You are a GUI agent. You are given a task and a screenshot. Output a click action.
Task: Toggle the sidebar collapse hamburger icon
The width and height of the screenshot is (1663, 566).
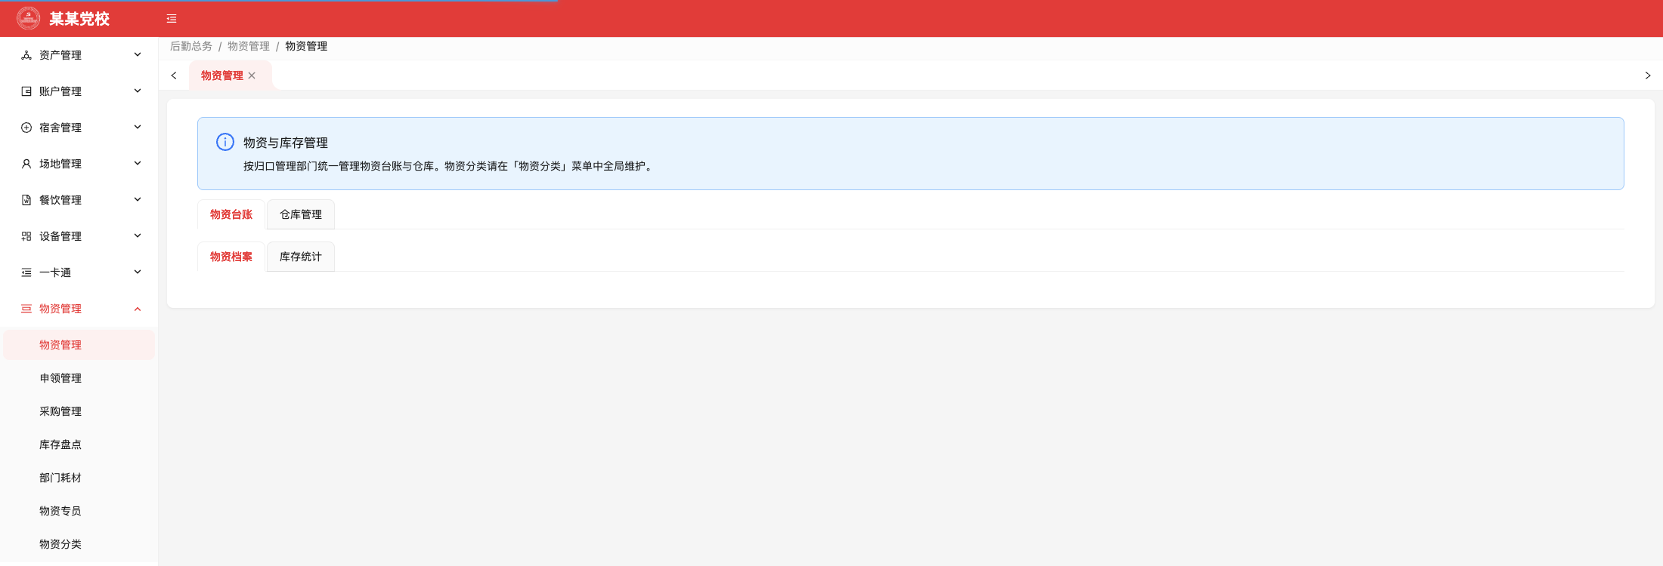point(172,19)
